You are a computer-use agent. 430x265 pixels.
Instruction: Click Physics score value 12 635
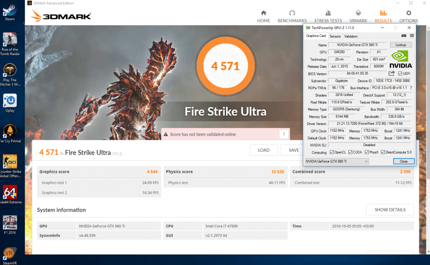click(277, 172)
